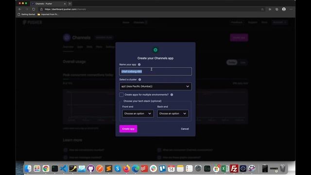The image size is (311, 175).
Task: Open the Select a cluster dropdown
Action: tap(155, 87)
